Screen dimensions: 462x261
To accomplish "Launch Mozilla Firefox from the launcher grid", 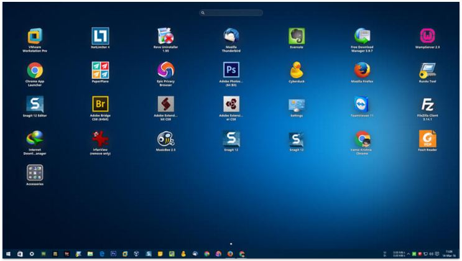I will coord(362,70).
